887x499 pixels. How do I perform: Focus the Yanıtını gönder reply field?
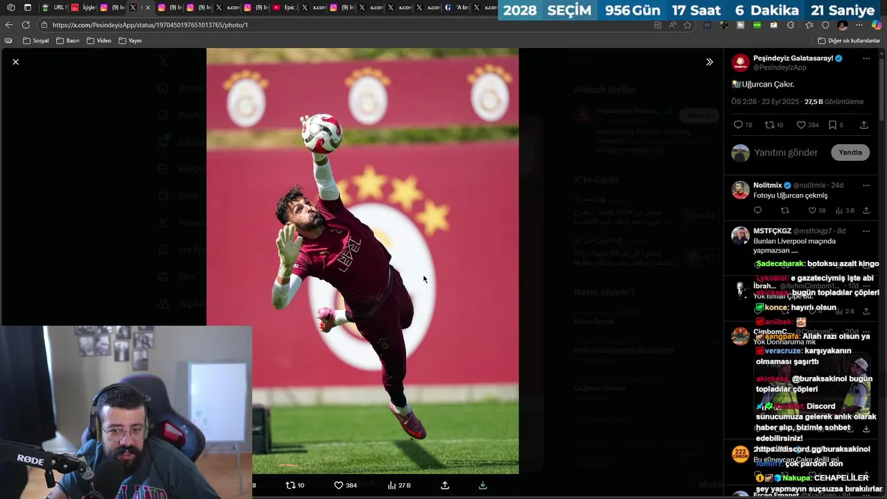[786, 152]
